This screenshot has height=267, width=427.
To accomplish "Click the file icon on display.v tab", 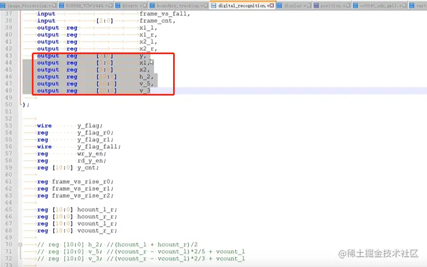I will 279,5.
